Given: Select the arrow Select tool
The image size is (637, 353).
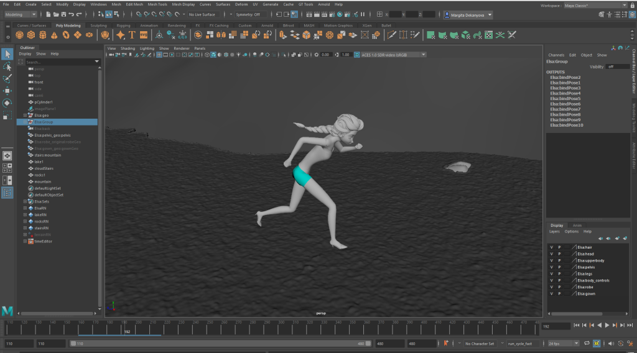Looking at the screenshot, I should tap(7, 54).
